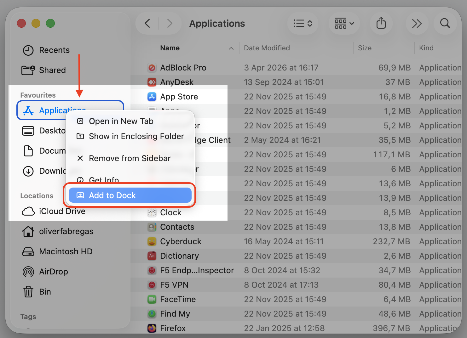This screenshot has height=338, width=467.
Task: Click the F5 VPN app icon
Action: pyautogui.click(x=152, y=285)
